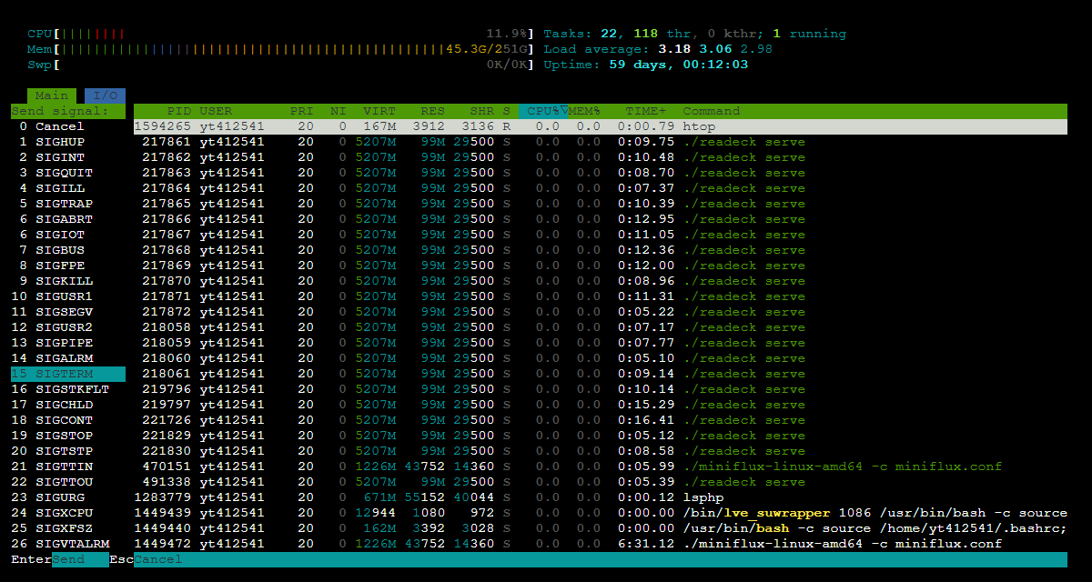Click the Mem meter showing 45.3G/251G

point(273,48)
